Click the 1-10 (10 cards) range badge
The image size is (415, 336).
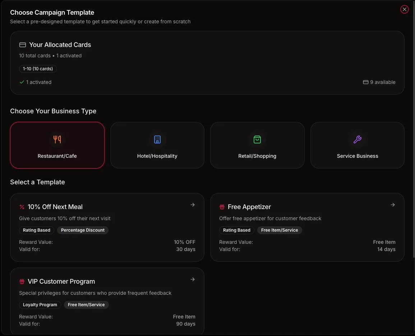pyautogui.click(x=38, y=68)
